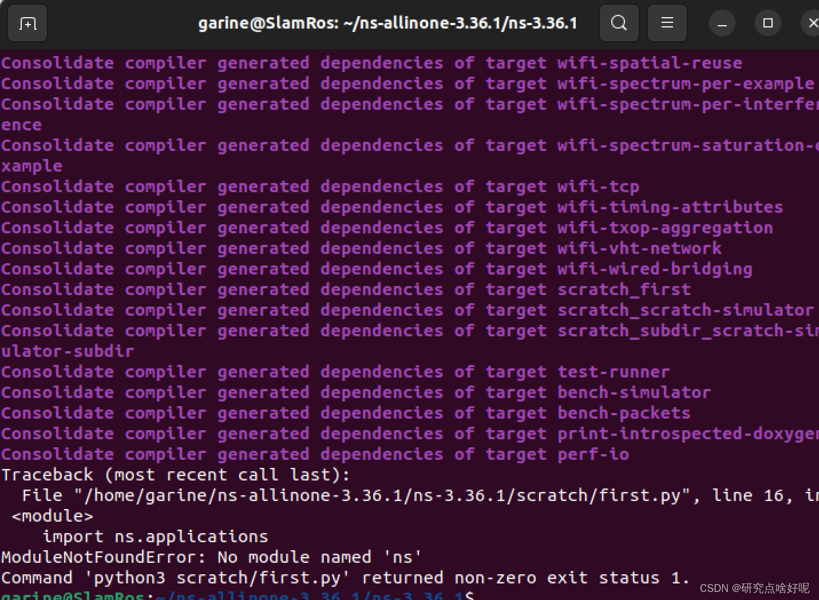Click the magnifying glass search icon

tap(619, 23)
